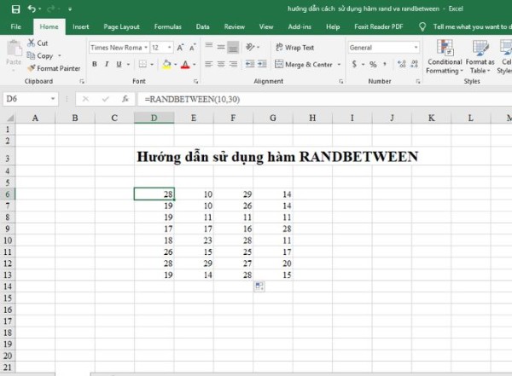Viewport: 512px width, 376px height.
Task: Open the Formulas ribbon tab
Action: pos(167,26)
